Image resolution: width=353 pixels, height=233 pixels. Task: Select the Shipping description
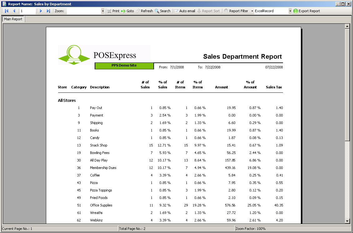point(96,123)
